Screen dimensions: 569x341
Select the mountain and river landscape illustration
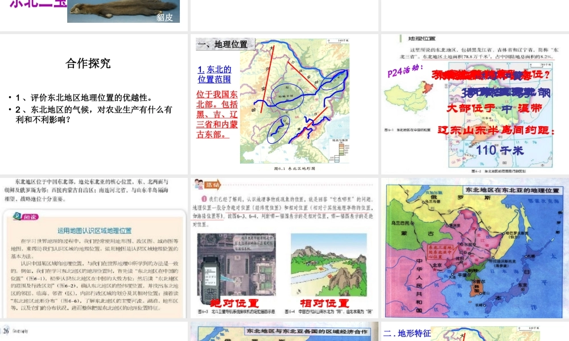point(329,265)
